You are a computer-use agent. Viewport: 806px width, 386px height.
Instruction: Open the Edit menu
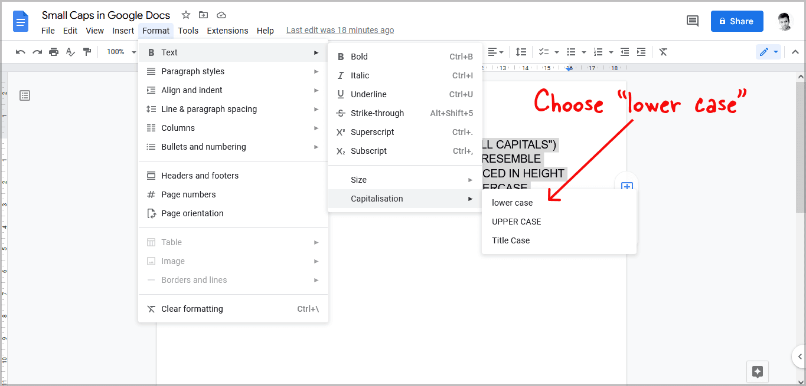pos(70,31)
